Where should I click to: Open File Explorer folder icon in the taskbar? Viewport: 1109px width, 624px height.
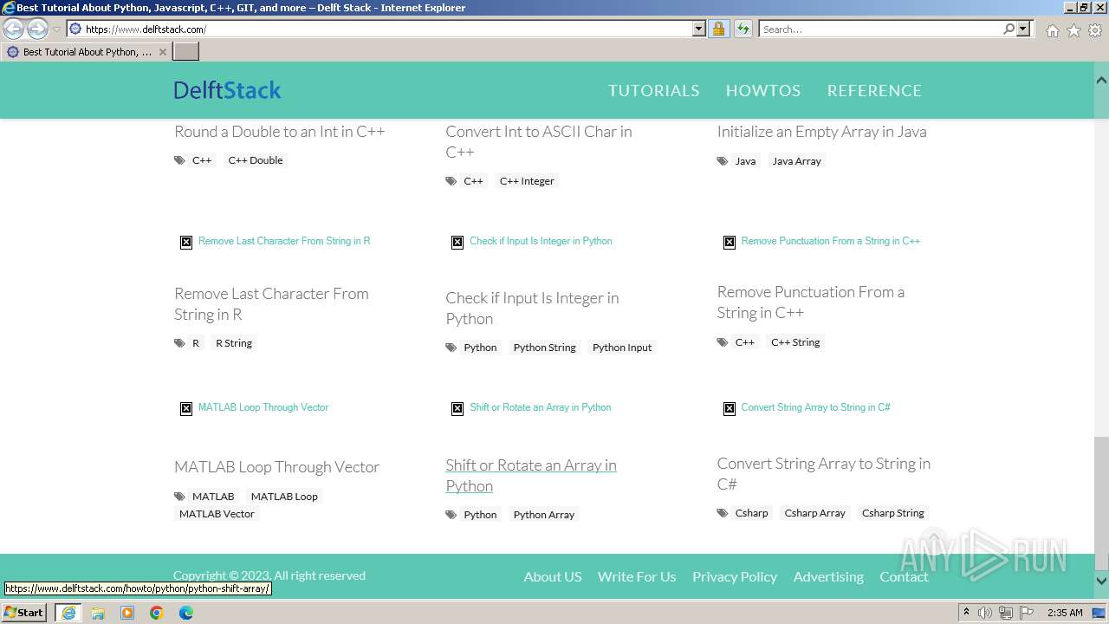tap(98, 613)
